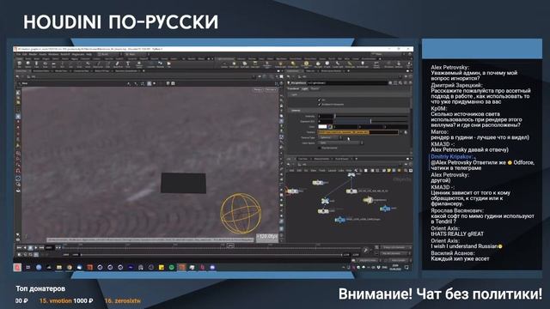Toggle the Enabled in Viewport checkbox
Image resolution: width=550 pixels, height=309 pixels.
(319, 105)
